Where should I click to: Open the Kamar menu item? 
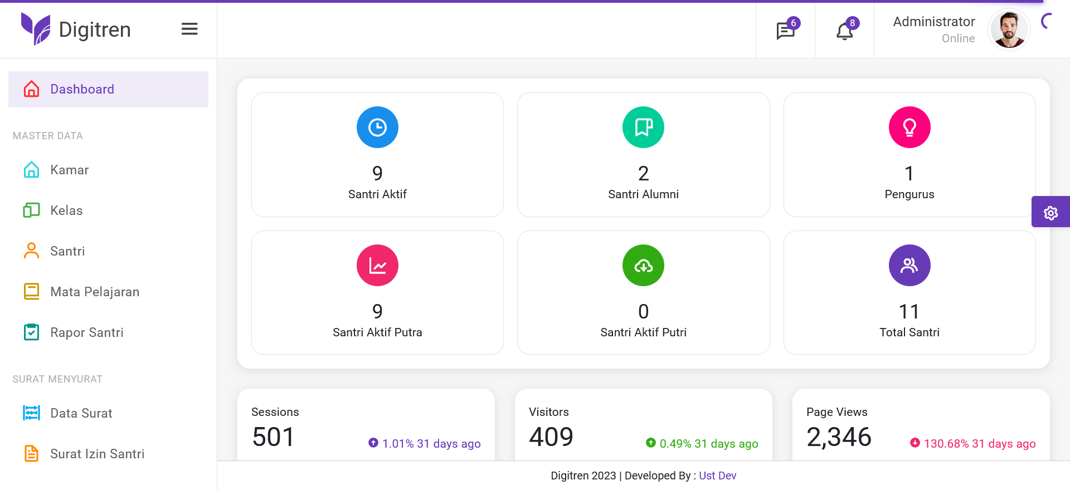pyautogui.click(x=108, y=170)
